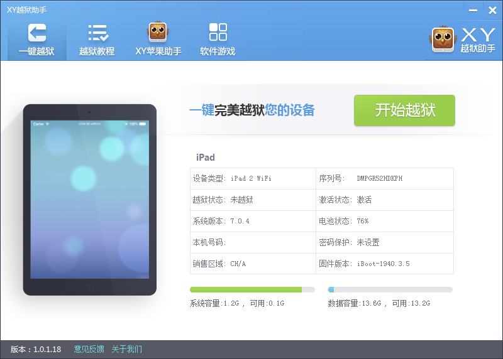This screenshot has height=359, width=503.
Task: Select the 系统版本: 7.0.4 cell
Action: (x=253, y=222)
